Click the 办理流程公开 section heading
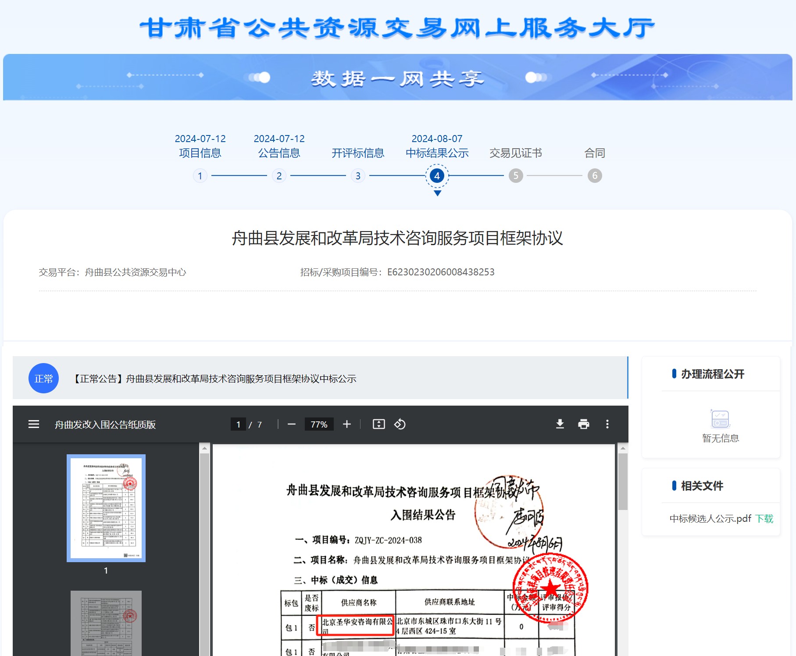 [x=713, y=374]
